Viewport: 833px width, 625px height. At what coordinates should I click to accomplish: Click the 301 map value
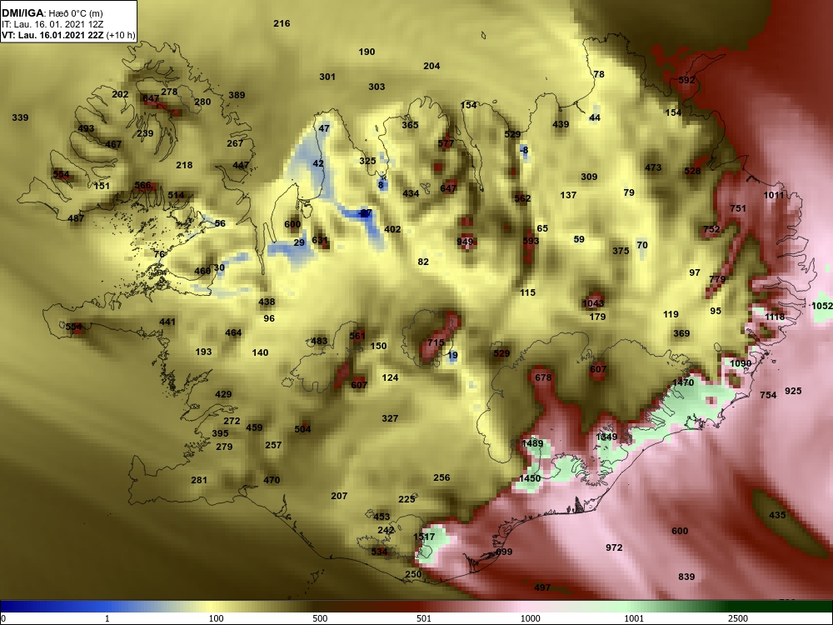(327, 77)
